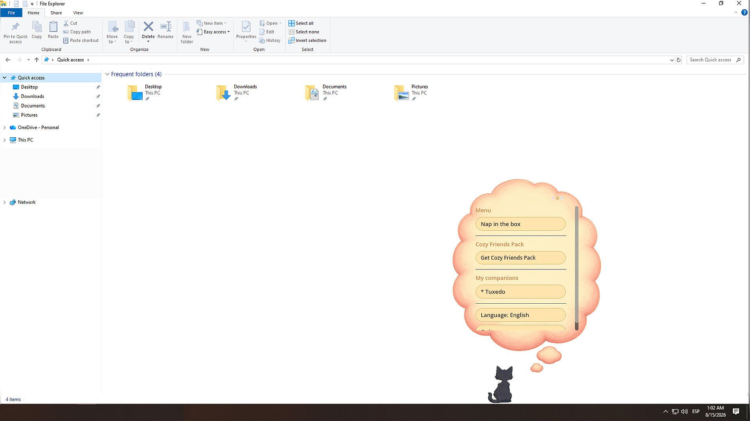Click Pin to Quick access icon
This screenshot has width=750, height=421.
point(15,27)
